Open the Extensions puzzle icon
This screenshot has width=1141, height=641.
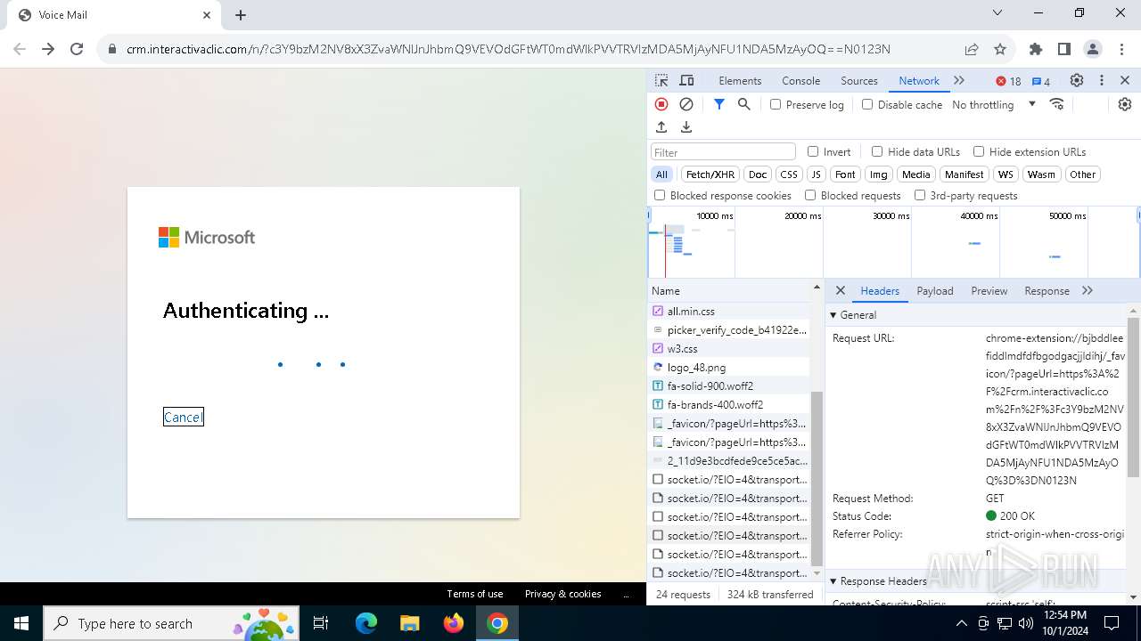pos(1036,49)
